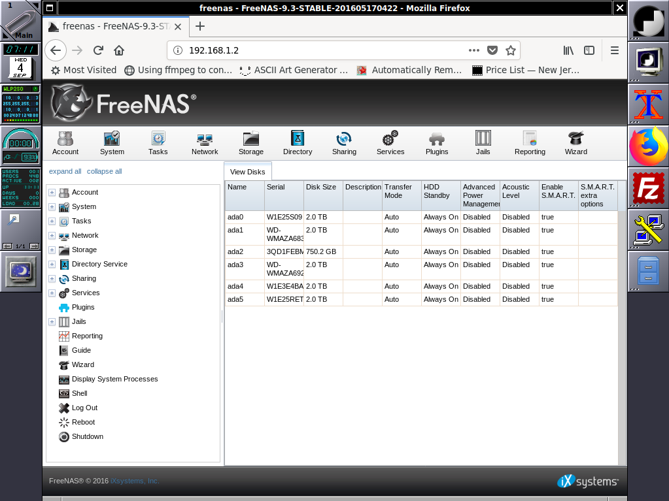Click the collapse all link
Screen dimensions: 669x501
pos(104,171)
